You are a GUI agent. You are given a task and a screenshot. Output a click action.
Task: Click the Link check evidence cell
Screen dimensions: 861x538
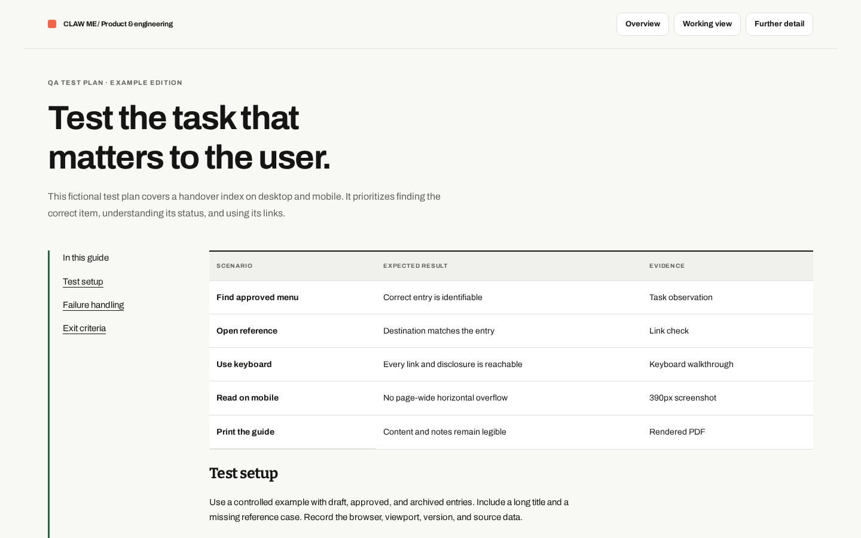tap(728, 331)
